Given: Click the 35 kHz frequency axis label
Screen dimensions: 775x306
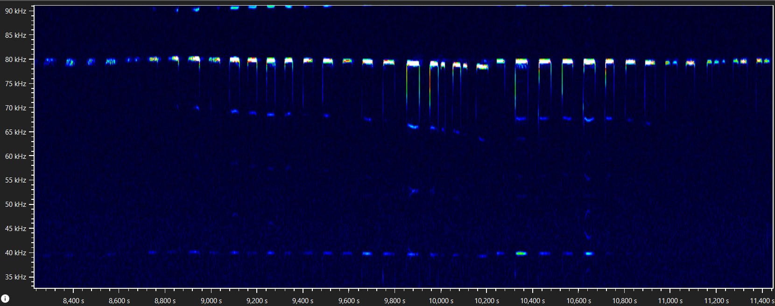Looking at the screenshot, I should [x=15, y=277].
